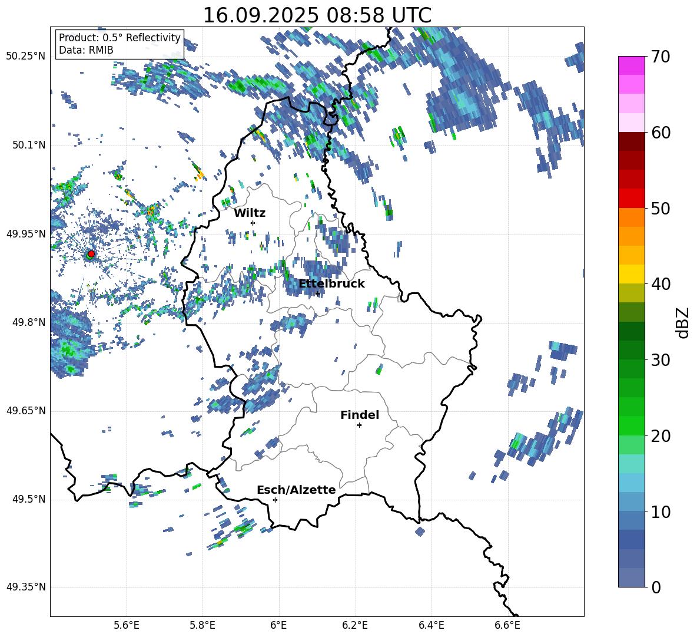This screenshot has height=637, width=697.
Task: Click the timestamp title 16.09.2025 08:58 UTC
Action: [317, 15]
